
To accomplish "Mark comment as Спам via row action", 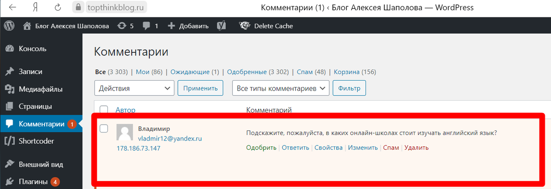I will coord(391,147).
